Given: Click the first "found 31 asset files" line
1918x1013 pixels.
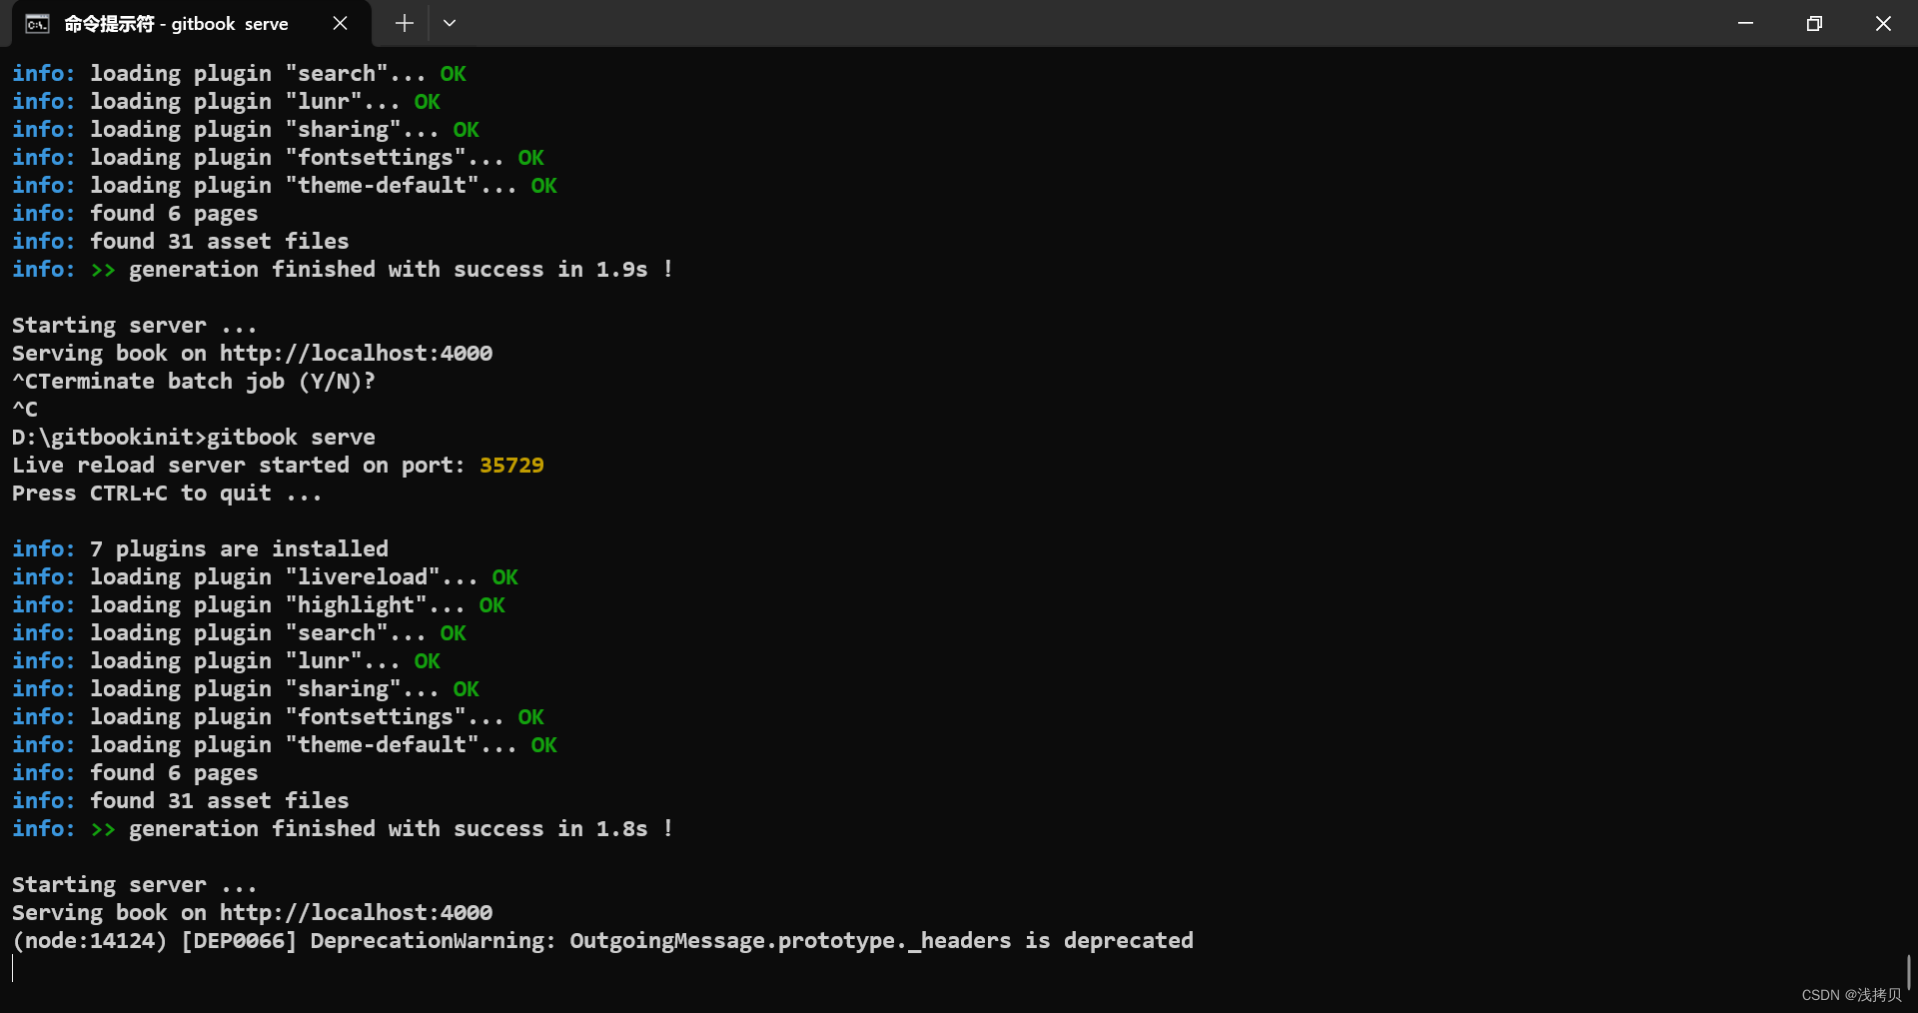Looking at the screenshot, I should (181, 242).
